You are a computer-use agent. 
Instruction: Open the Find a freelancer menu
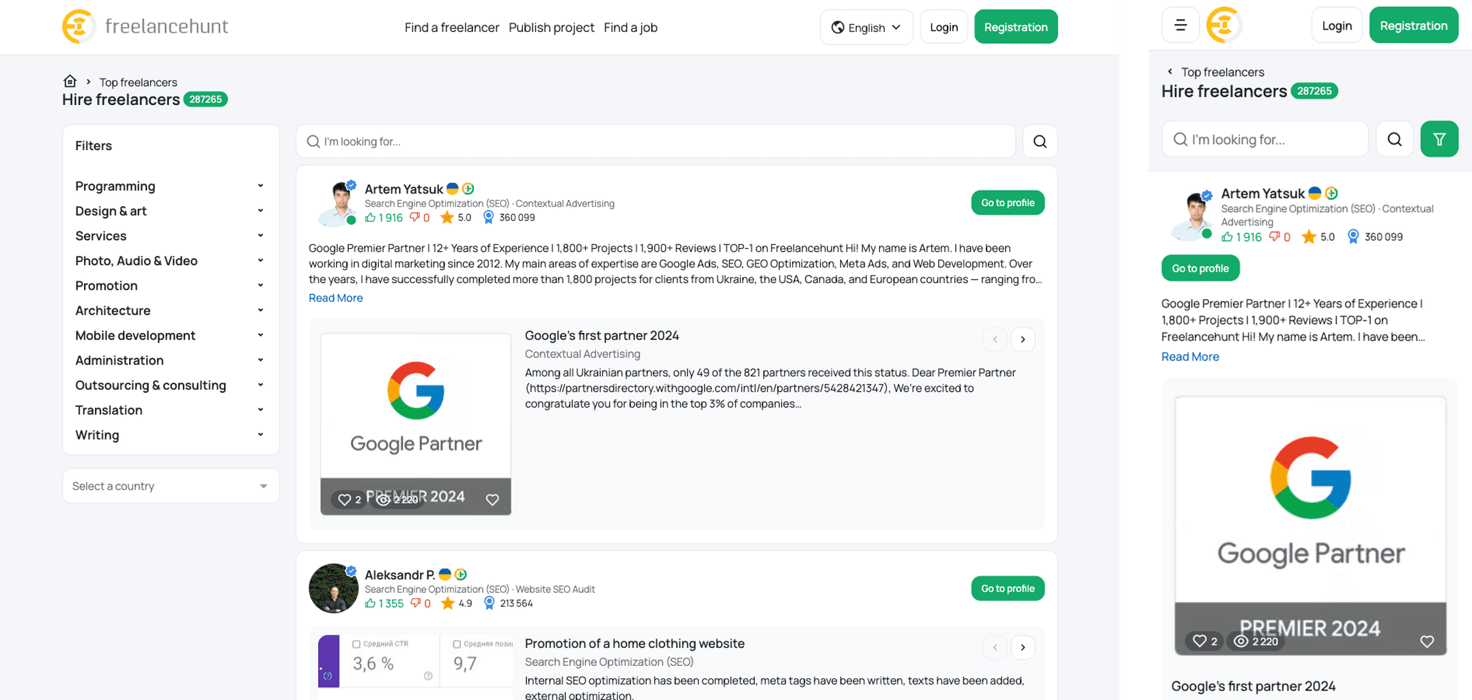(x=452, y=27)
